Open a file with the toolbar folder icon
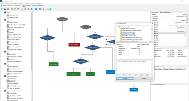The height and width of the screenshot is (101, 189). coord(5,9)
